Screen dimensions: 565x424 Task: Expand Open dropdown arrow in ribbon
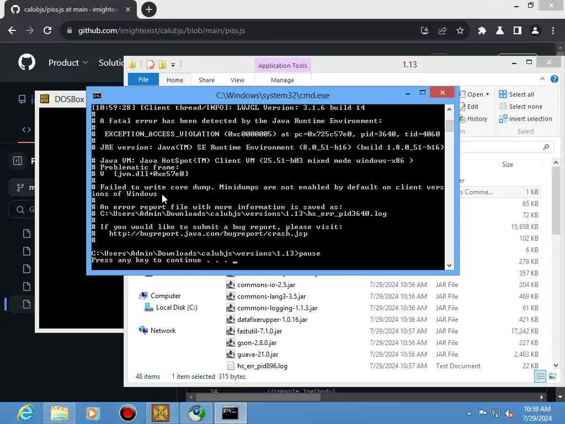[x=488, y=94]
